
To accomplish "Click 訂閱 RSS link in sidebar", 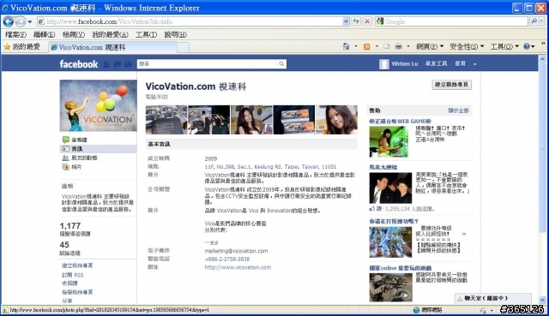I will click(x=72, y=275).
